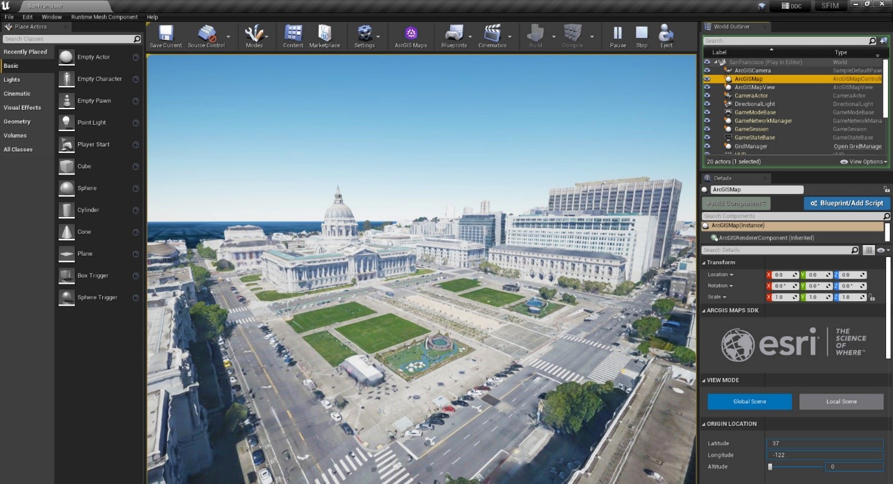Open the ArcGIS Maps toolbar panel
The width and height of the screenshot is (893, 484).
pyautogui.click(x=411, y=36)
